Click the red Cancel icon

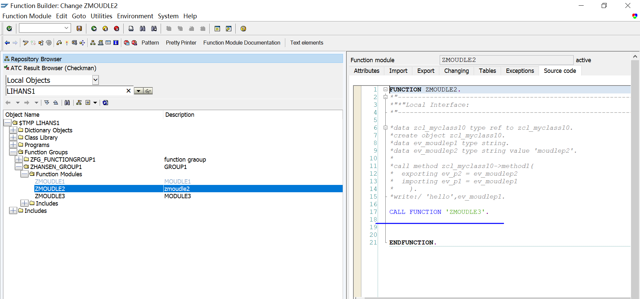tap(117, 29)
